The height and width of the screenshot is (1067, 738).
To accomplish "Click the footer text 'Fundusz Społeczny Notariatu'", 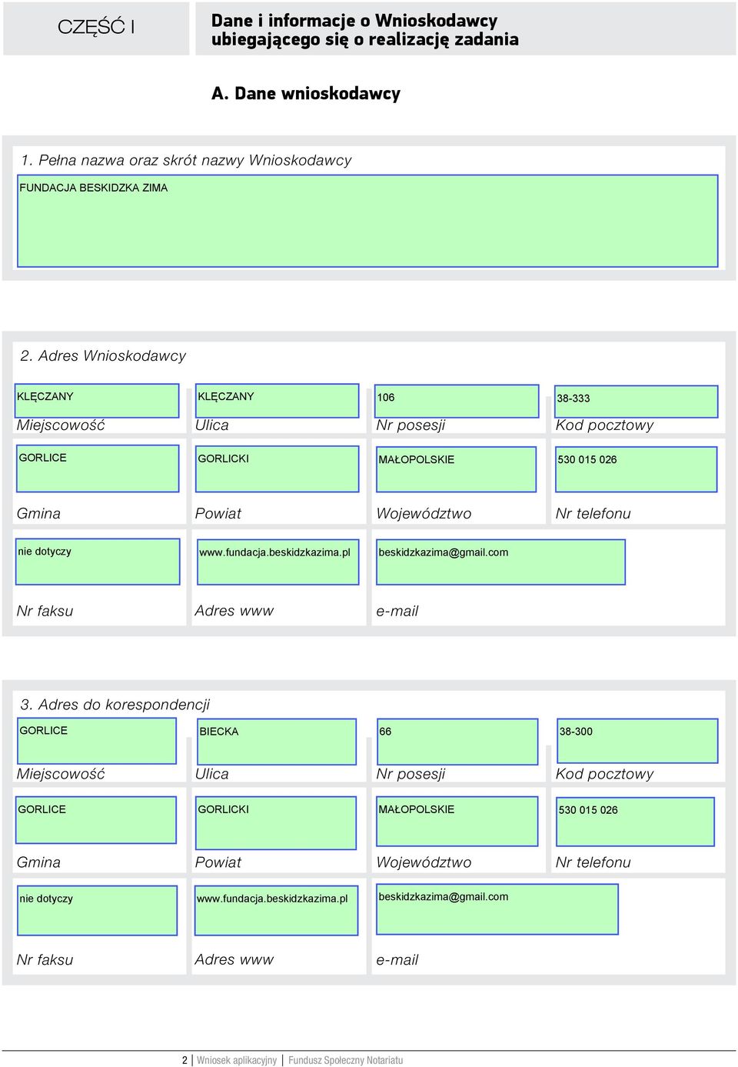I will pyautogui.click(x=345, y=1059).
